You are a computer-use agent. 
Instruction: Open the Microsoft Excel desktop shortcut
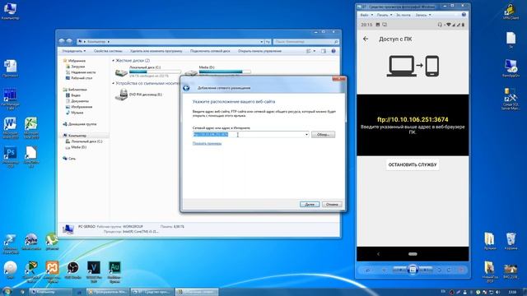(31, 128)
